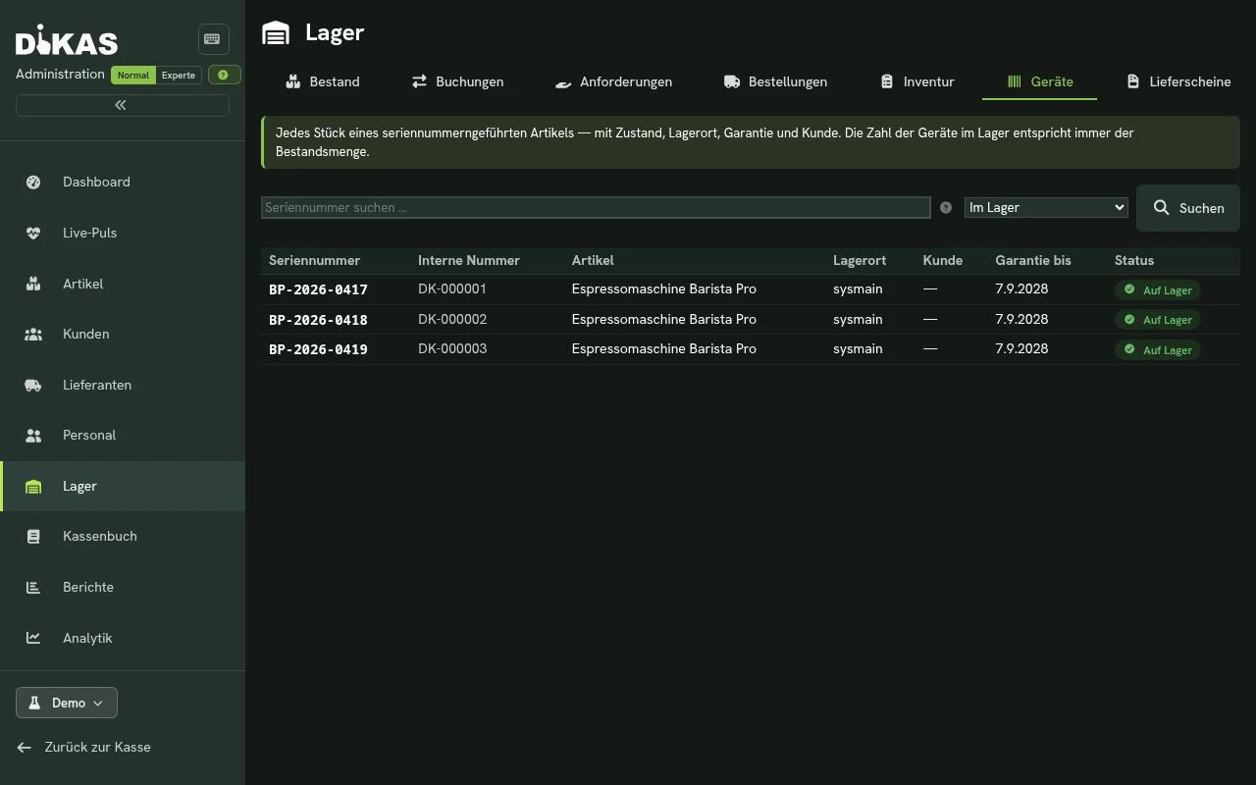Open Live-Puls heartbeat icon

click(33, 233)
